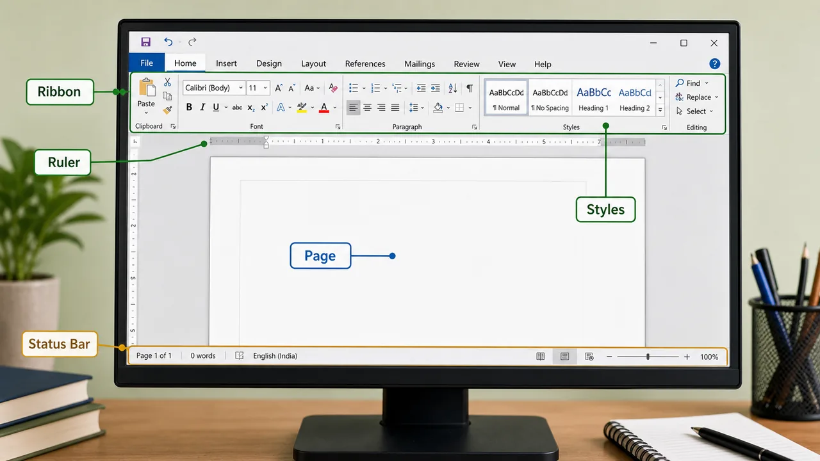The height and width of the screenshot is (461, 820).
Task: Click the Sort A-Z icon
Action: (x=453, y=88)
